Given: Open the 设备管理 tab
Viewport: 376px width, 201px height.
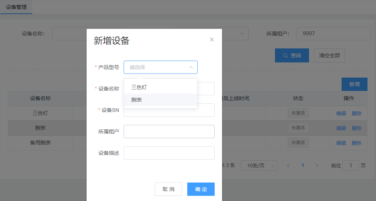Looking at the screenshot, I should coord(16,7).
